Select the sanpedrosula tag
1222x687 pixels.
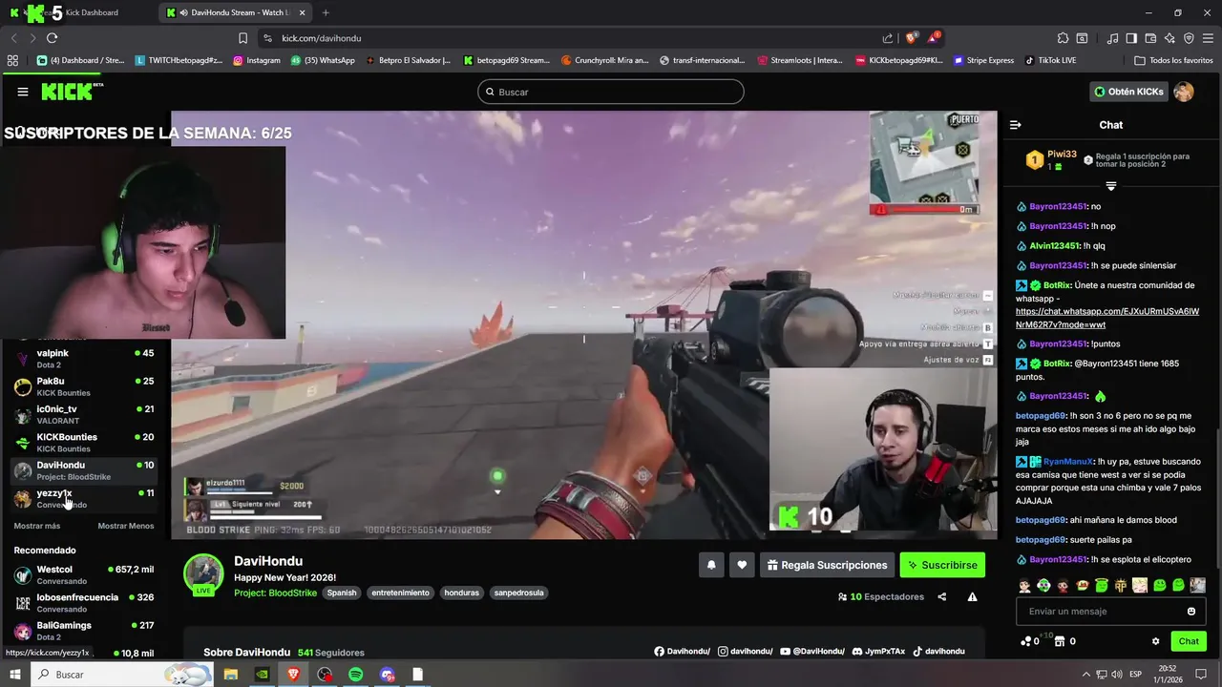518,593
